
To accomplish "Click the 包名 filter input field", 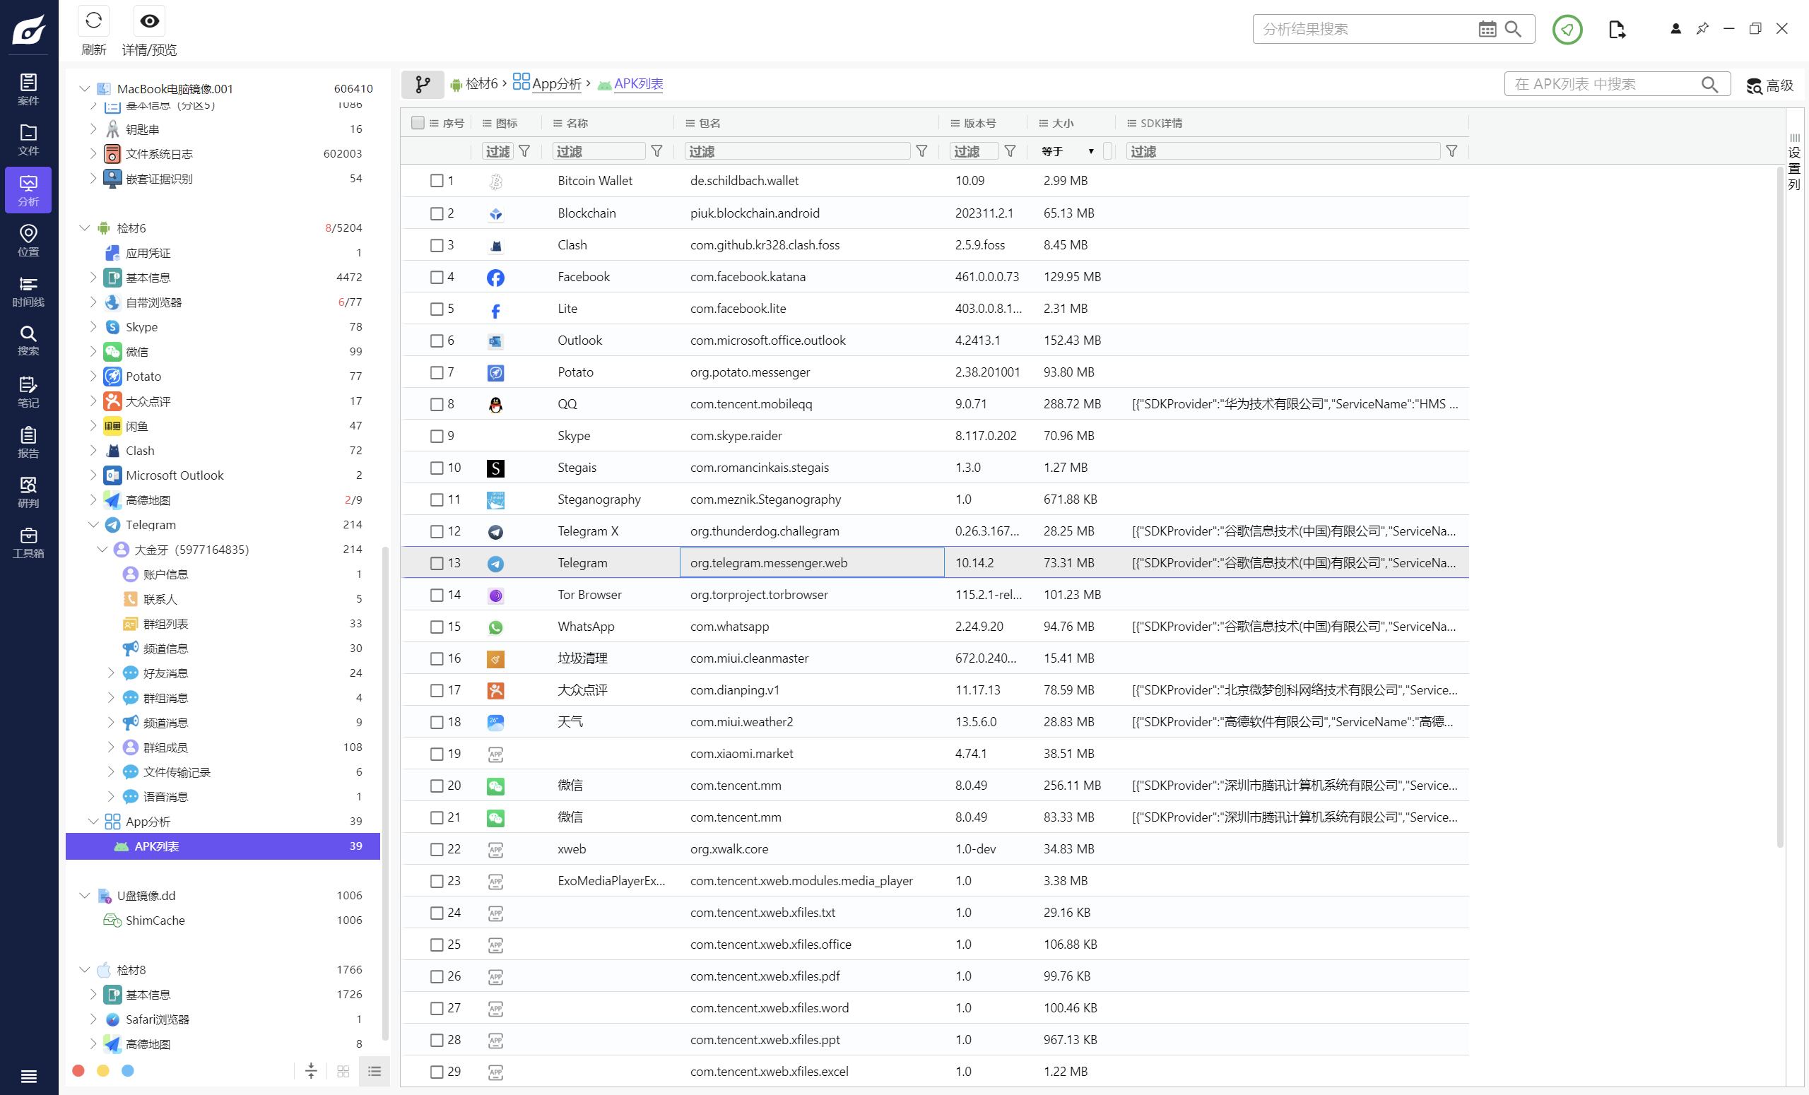I will [798, 151].
